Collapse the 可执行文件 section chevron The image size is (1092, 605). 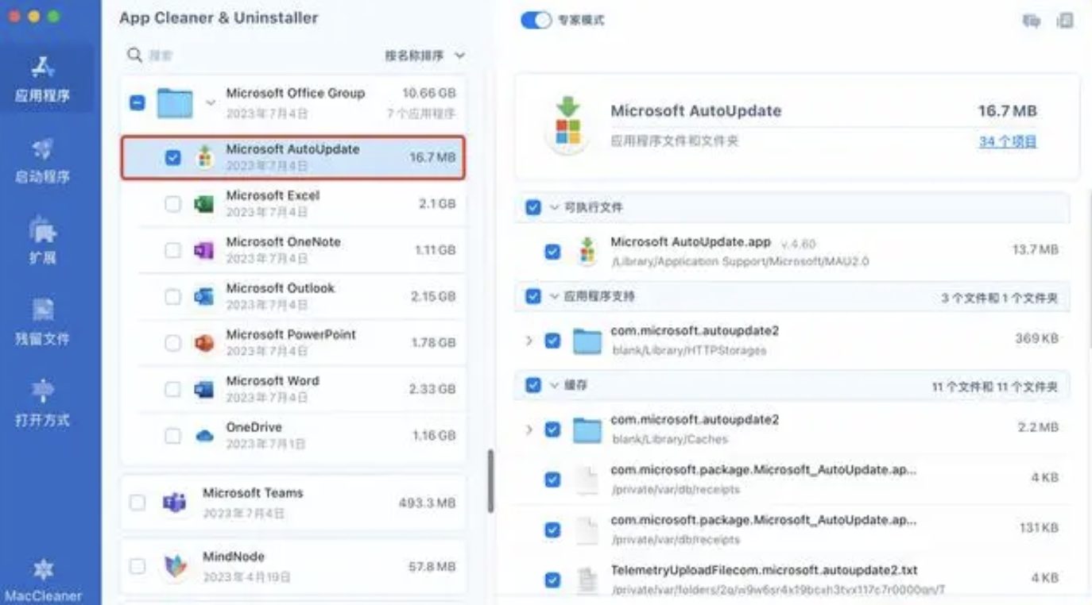554,207
